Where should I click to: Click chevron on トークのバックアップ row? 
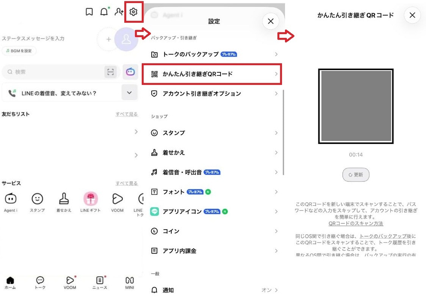click(x=276, y=54)
